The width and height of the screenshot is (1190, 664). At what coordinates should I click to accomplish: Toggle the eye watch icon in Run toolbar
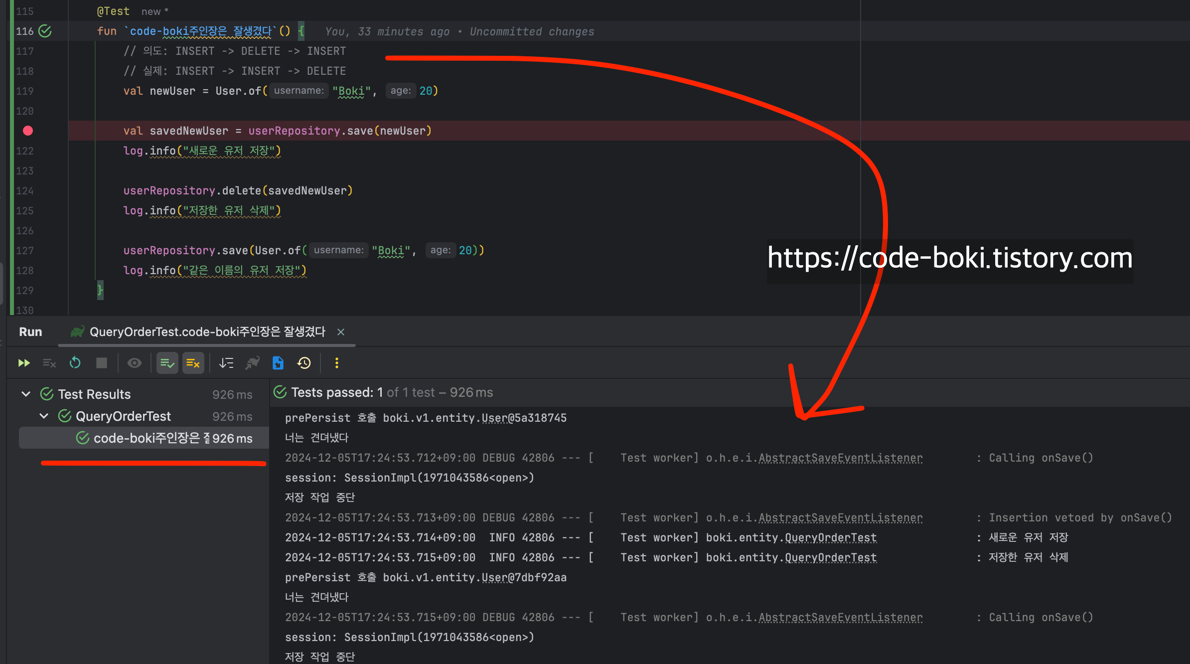(x=134, y=363)
